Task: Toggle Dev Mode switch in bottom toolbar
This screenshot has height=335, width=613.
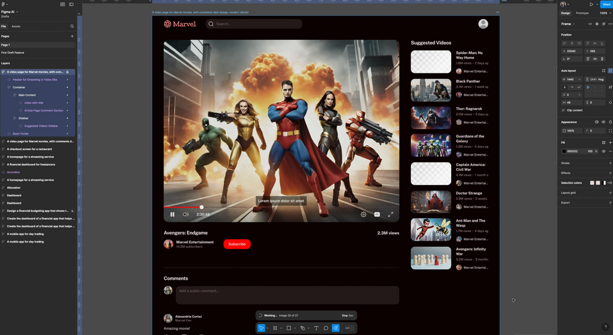Action: click(x=348, y=328)
